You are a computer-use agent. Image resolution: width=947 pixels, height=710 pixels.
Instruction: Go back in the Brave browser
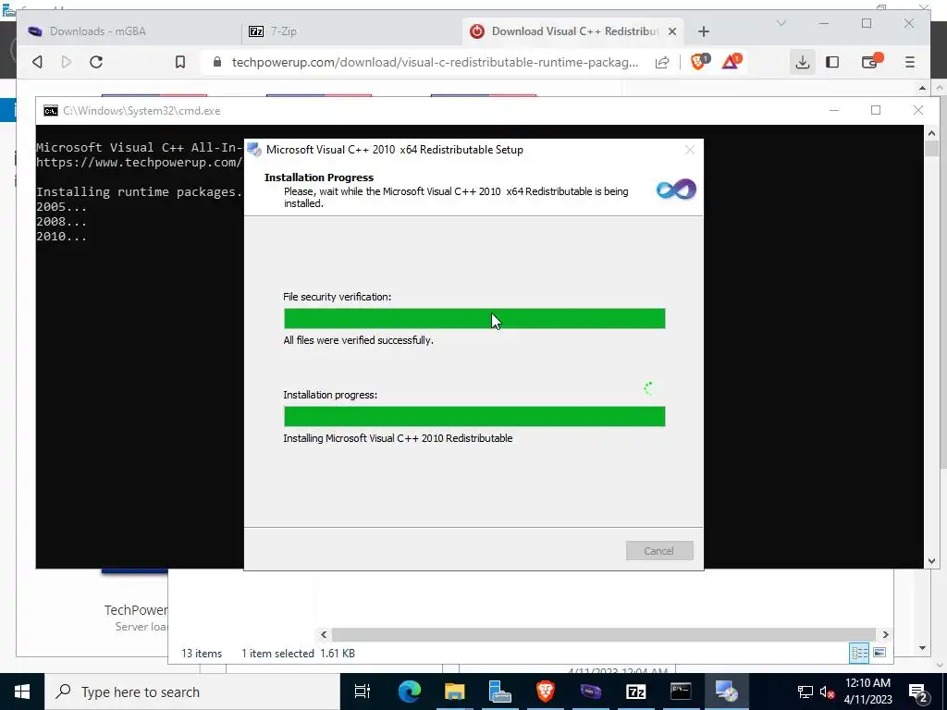pyautogui.click(x=37, y=62)
